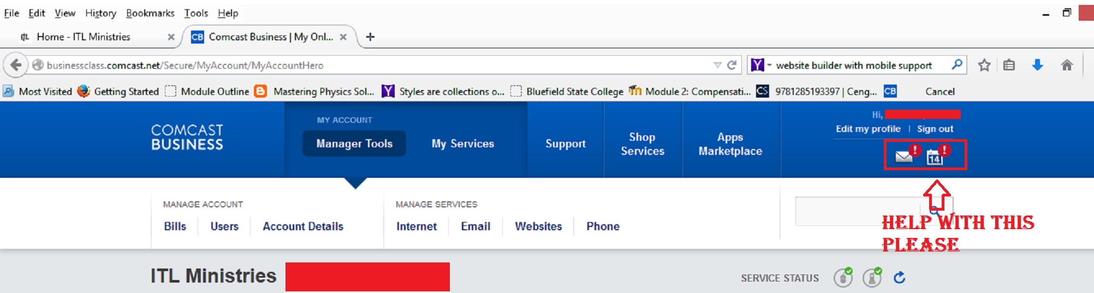Open the File menu

[x=11, y=13]
